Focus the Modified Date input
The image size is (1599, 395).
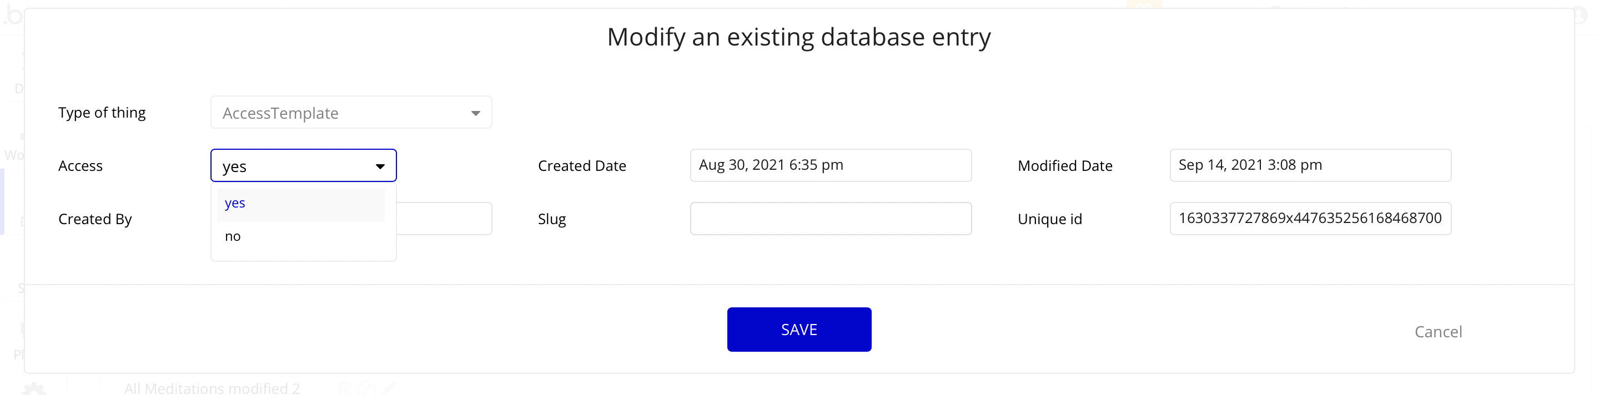coord(1310,165)
